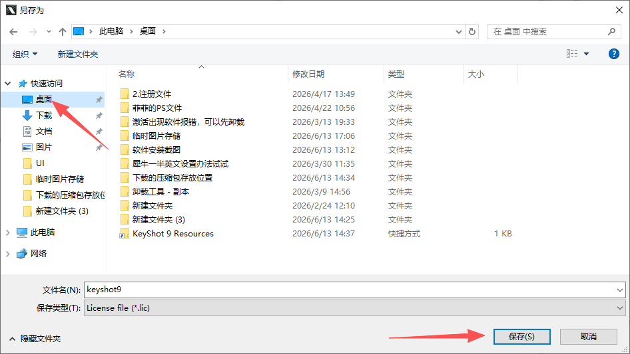Select 快速访问 in the sidebar

[x=47, y=84]
